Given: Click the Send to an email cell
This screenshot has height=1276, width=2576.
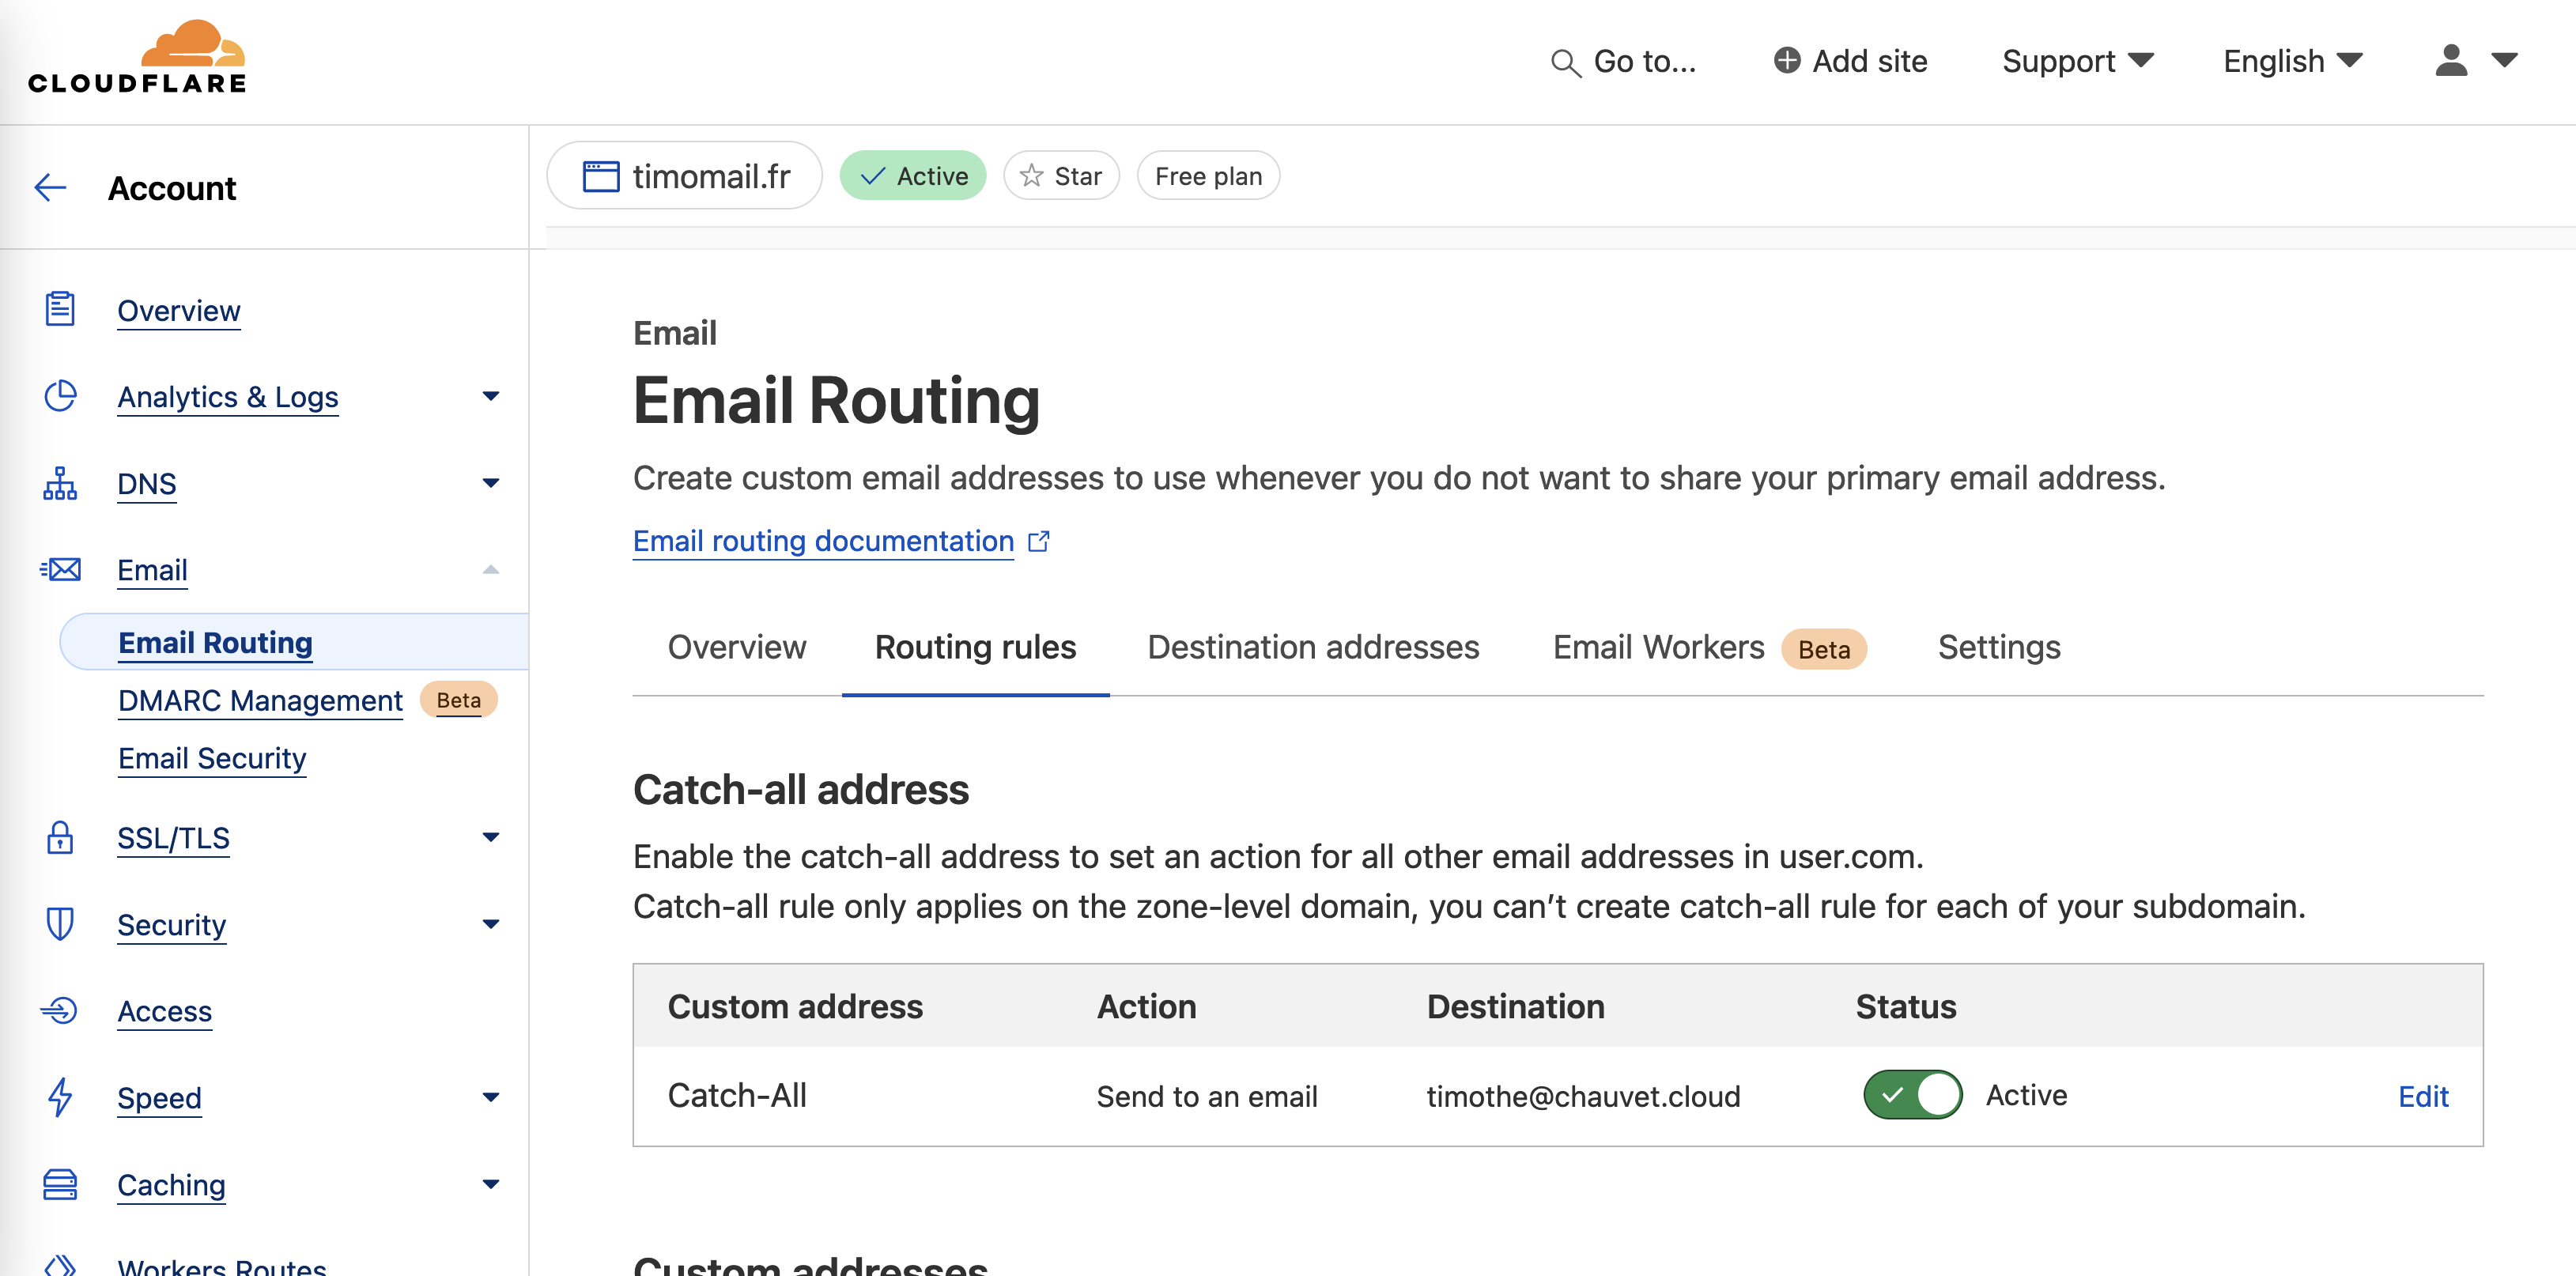Looking at the screenshot, I should (1207, 1096).
